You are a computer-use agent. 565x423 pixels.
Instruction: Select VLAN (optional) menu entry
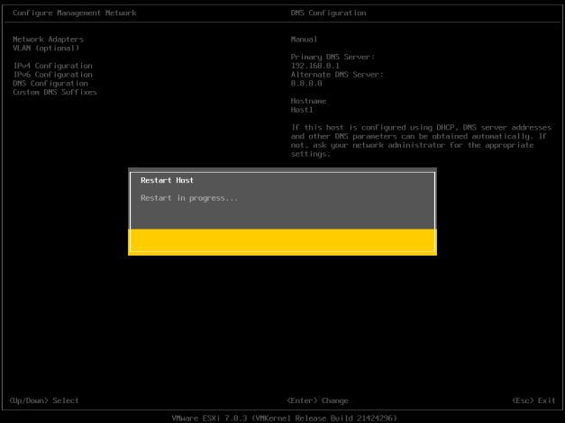[46, 49]
